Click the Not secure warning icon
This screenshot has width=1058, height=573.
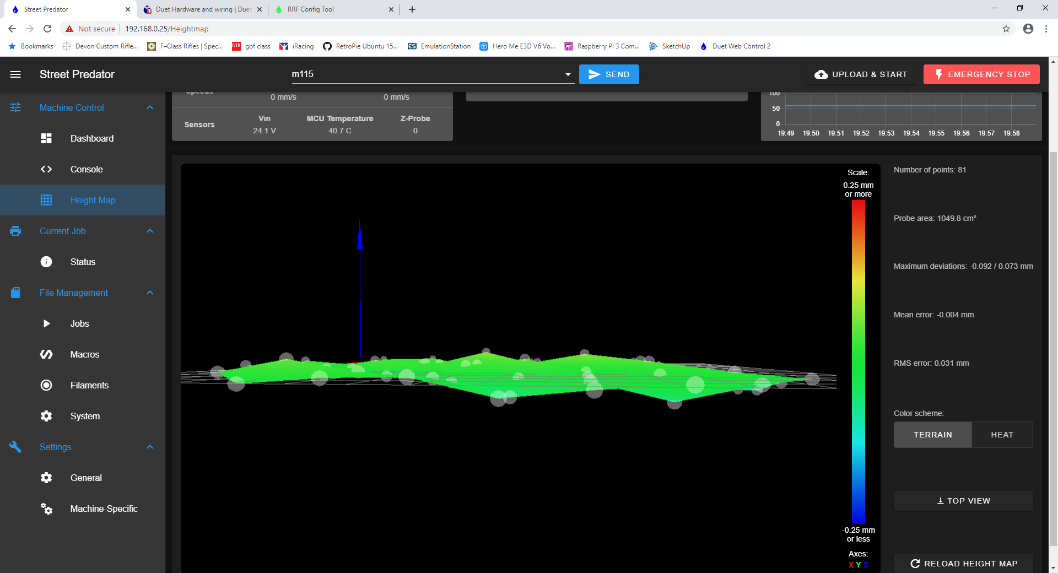coord(69,29)
